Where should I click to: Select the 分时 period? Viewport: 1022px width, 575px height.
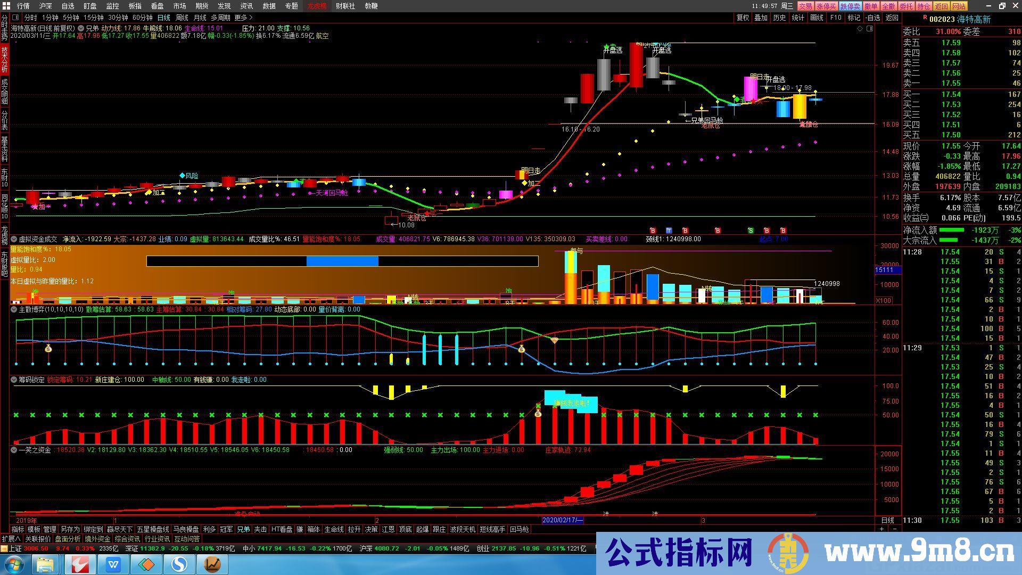pos(31,18)
